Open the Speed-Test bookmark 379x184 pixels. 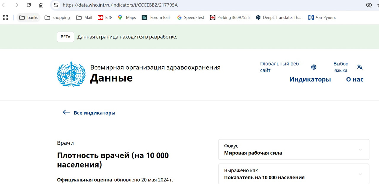coord(191,18)
